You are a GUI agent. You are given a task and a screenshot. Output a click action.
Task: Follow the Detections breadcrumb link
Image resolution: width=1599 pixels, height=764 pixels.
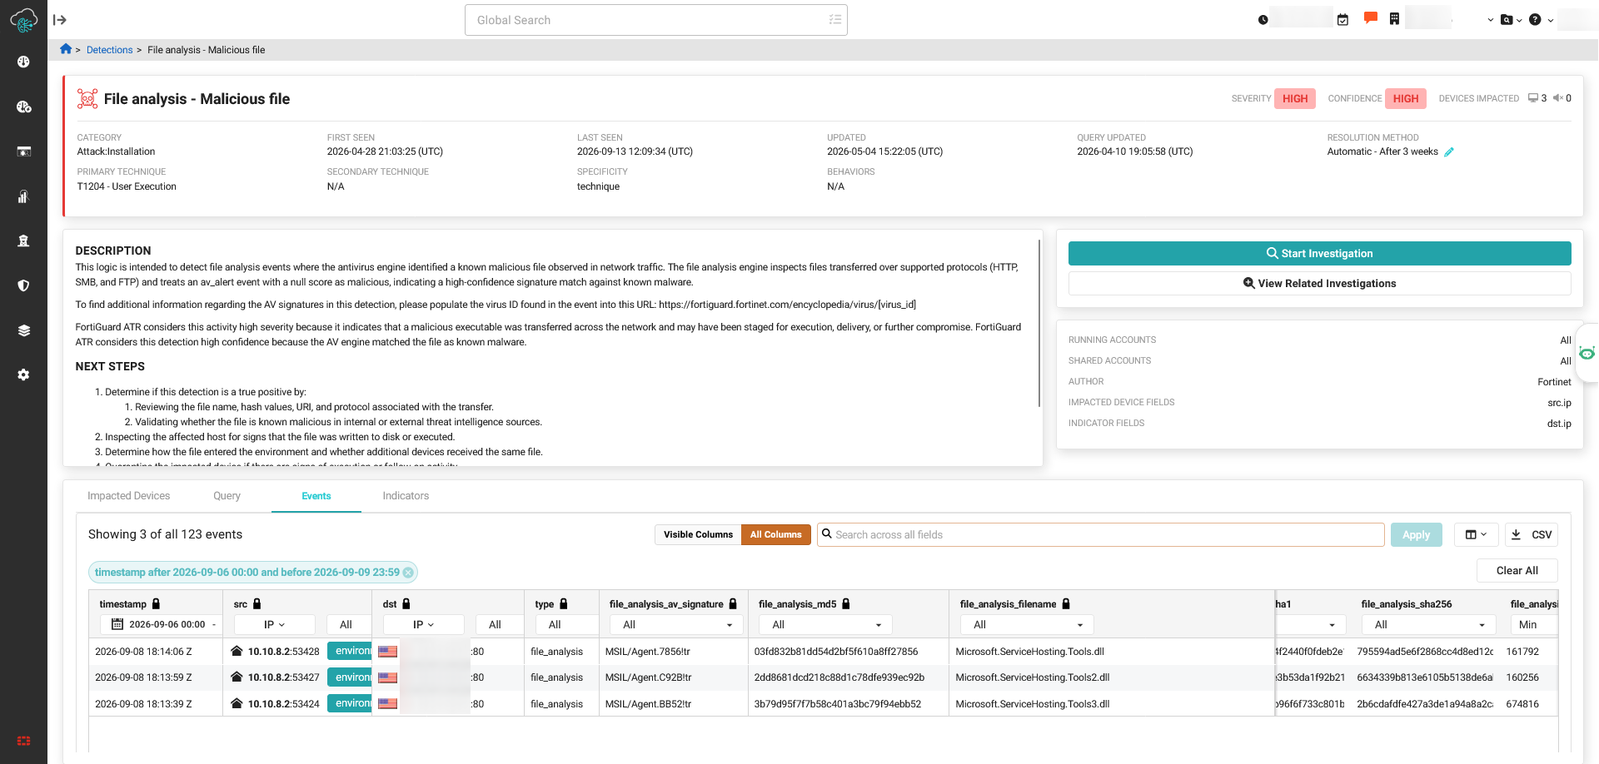[110, 50]
